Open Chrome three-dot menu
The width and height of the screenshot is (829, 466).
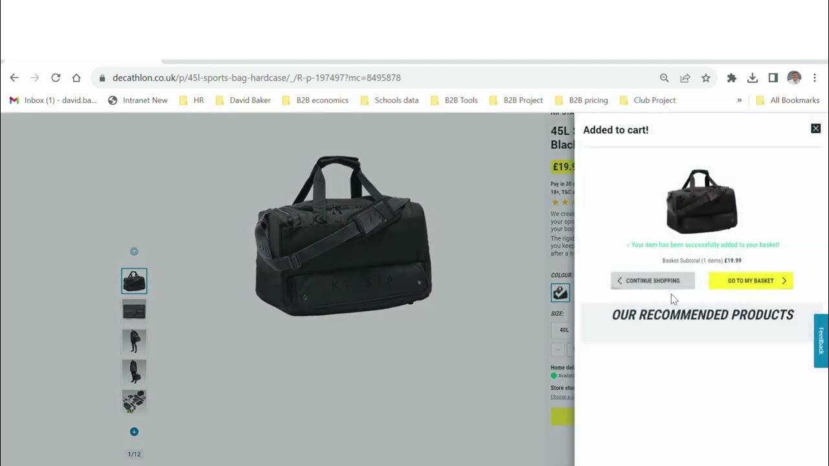click(815, 78)
